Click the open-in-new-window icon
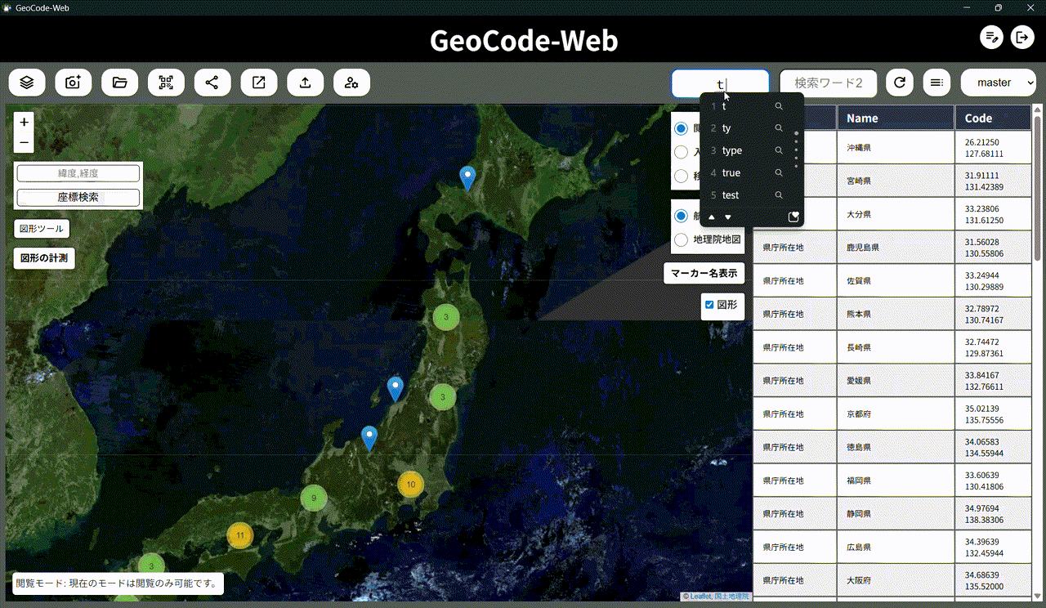 tap(259, 83)
